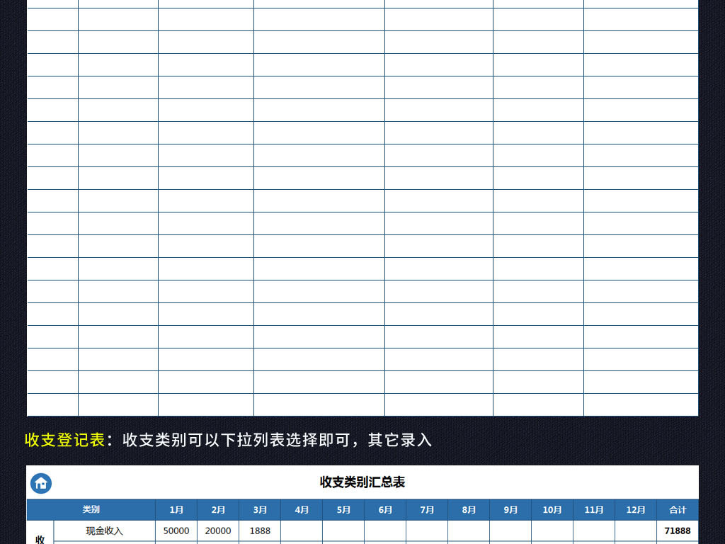Image resolution: width=725 pixels, height=544 pixels.
Task: Click the 合计 column header
Action: click(x=678, y=510)
